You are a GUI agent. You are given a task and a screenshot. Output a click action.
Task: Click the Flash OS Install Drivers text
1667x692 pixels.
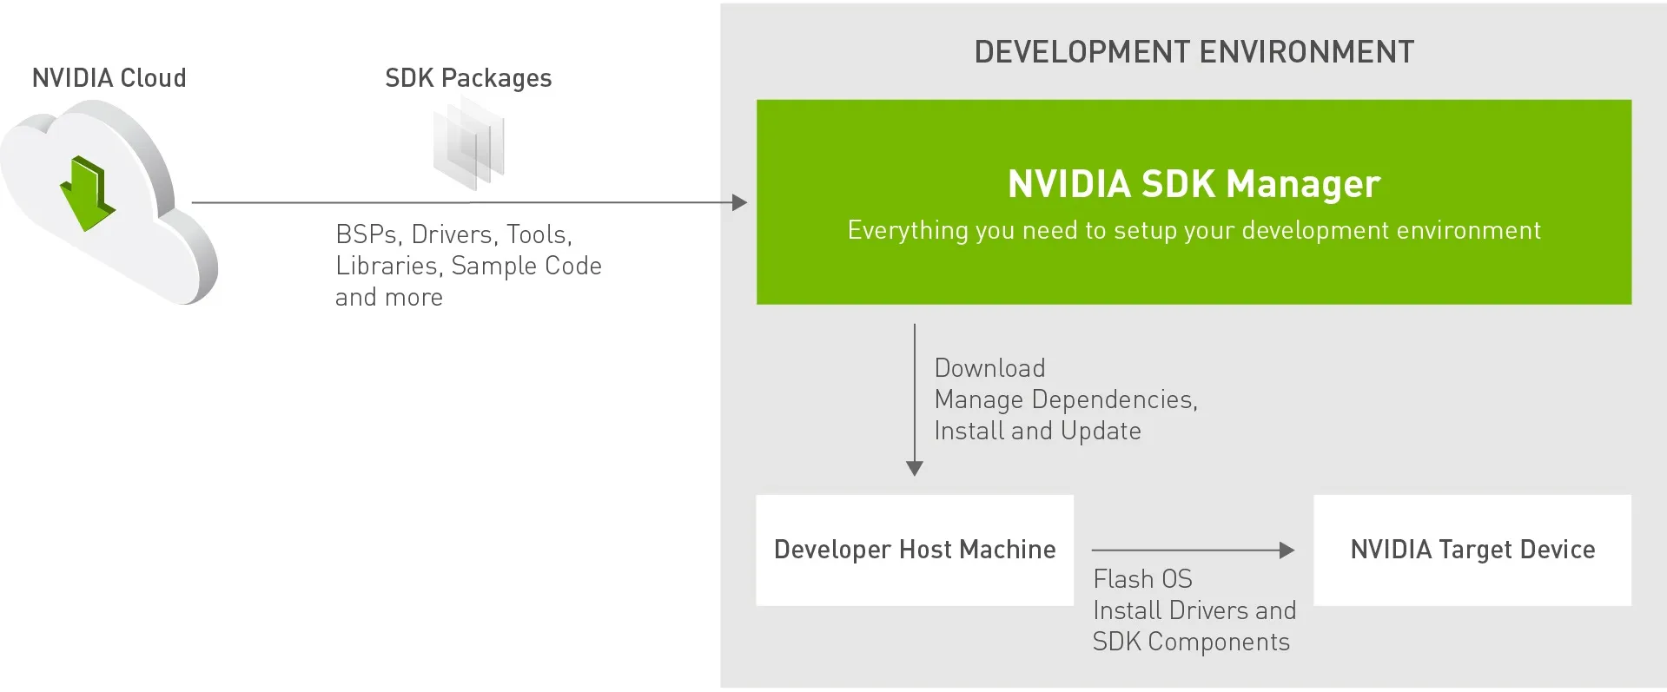1194,610
